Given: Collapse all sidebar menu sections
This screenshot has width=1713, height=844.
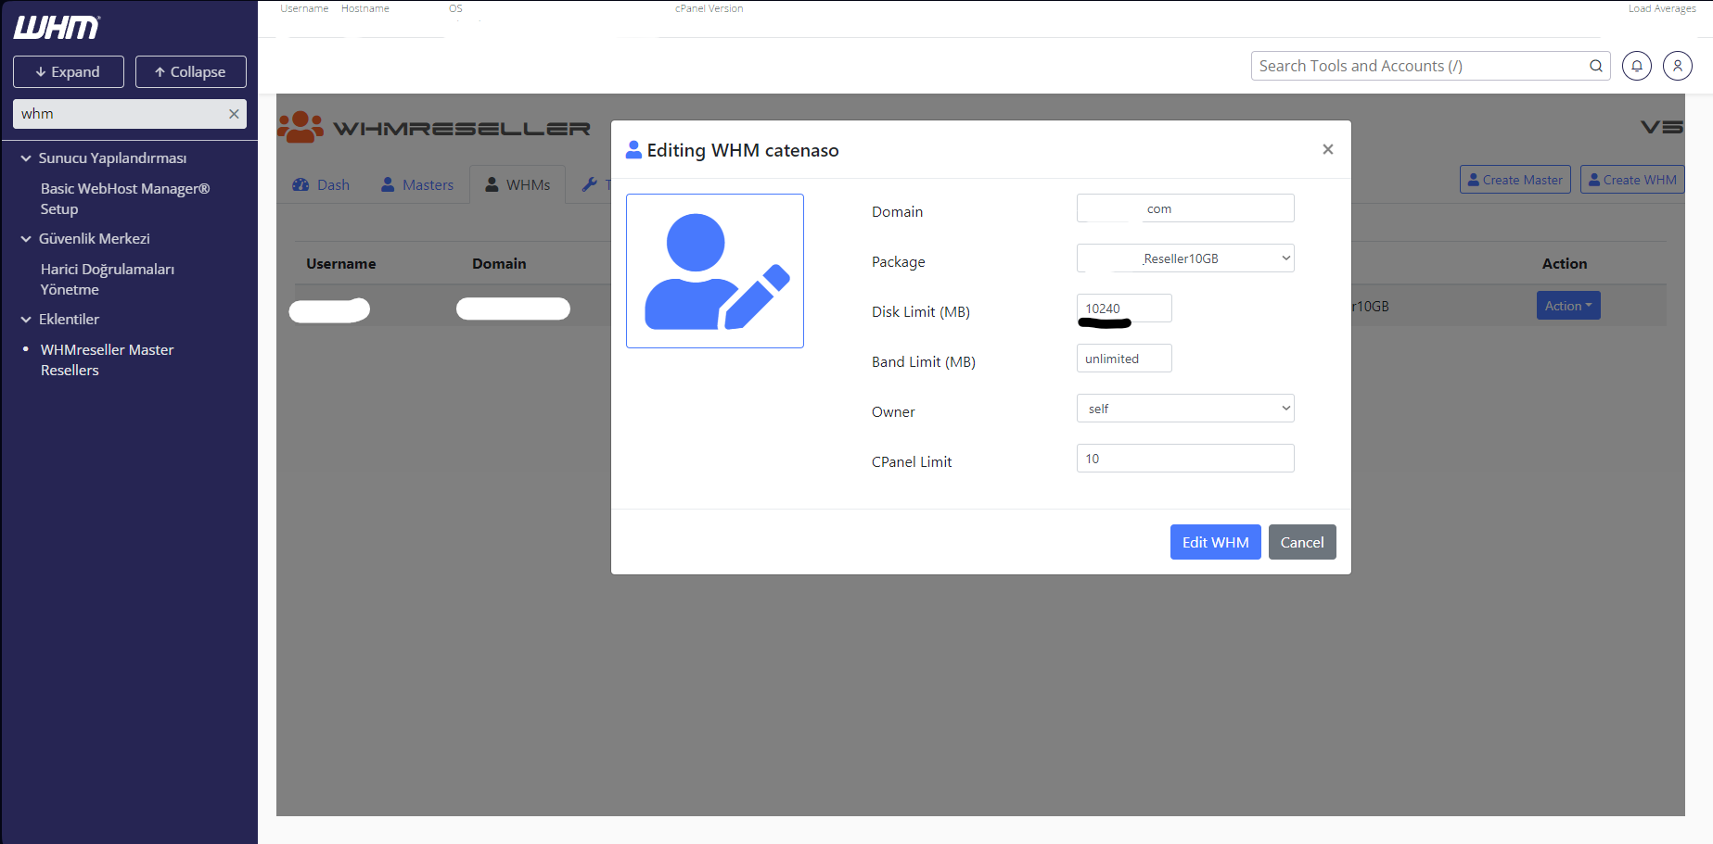Looking at the screenshot, I should tap(191, 71).
